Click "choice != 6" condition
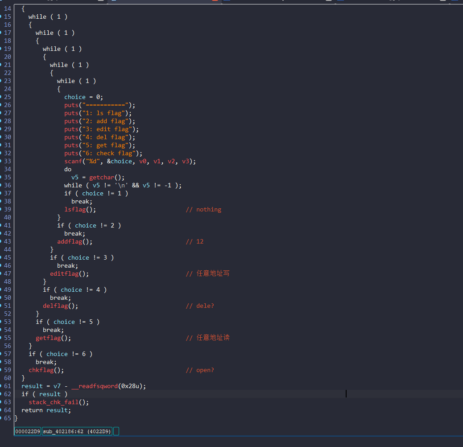 click(66, 354)
